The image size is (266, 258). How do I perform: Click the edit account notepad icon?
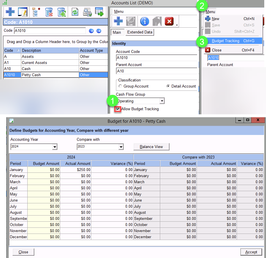23,12
